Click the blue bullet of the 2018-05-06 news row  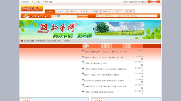pos(83,68)
